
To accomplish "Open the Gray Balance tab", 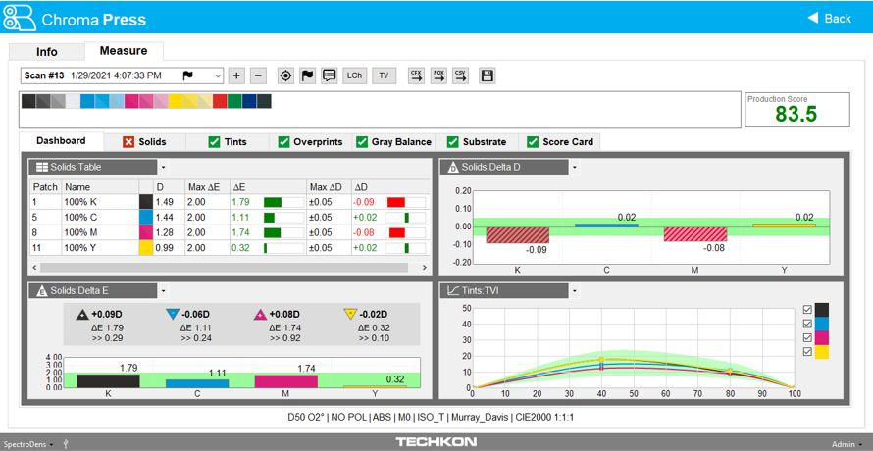I will 392,142.
